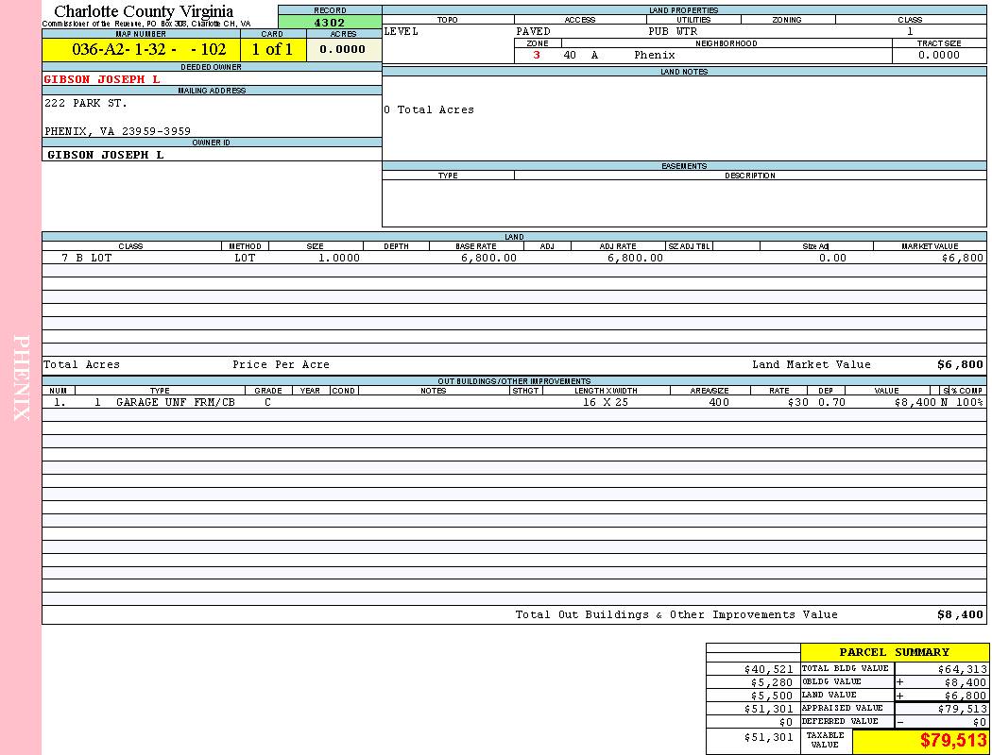Select the '7 B LOT' land class row

point(87,258)
